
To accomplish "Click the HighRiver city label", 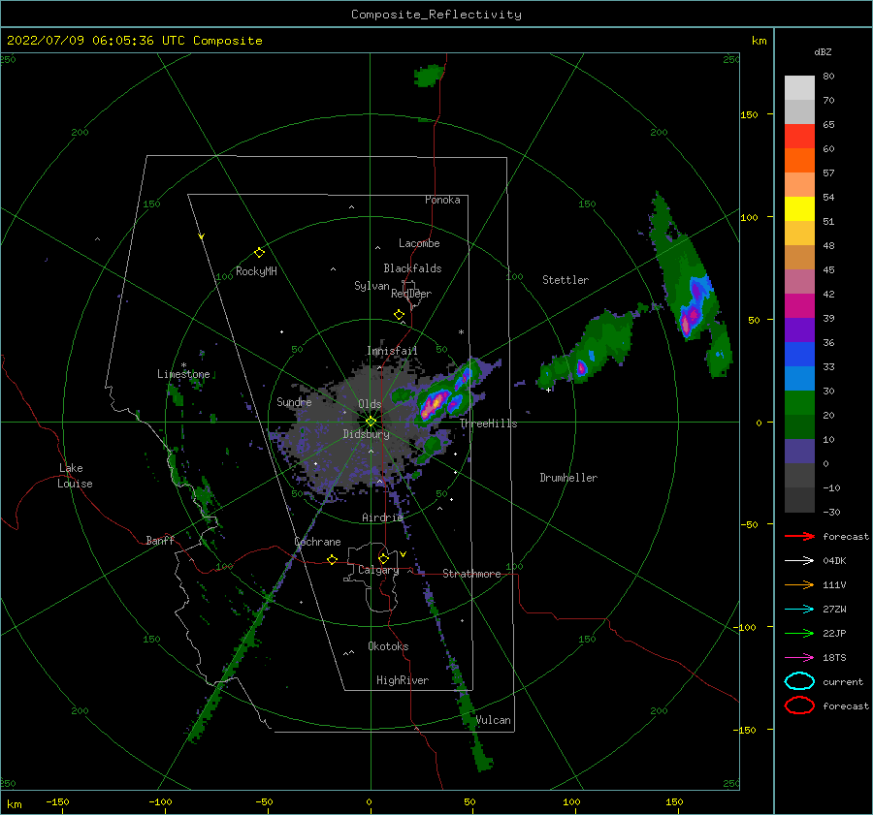I will pyautogui.click(x=403, y=680).
